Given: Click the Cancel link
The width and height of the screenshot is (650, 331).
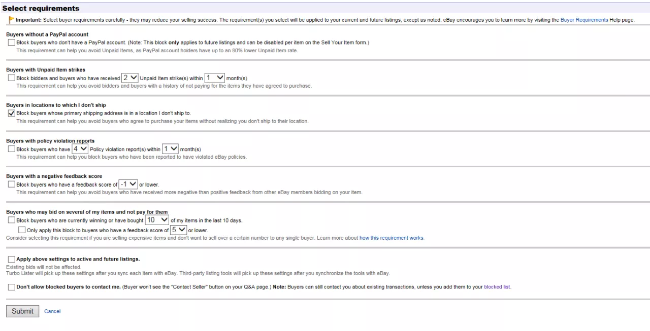Looking at the screenshot, I should coord(52,311).
